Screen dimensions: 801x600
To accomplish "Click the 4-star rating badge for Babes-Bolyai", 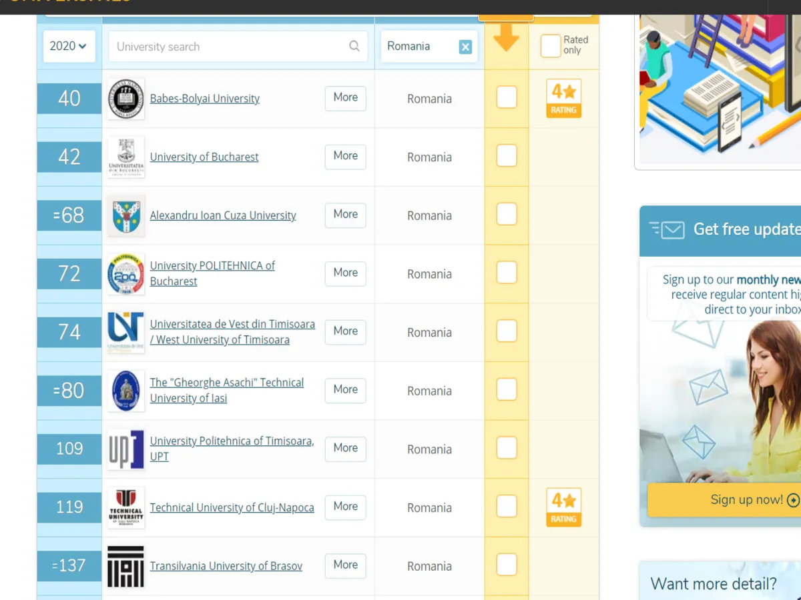I will (x=563, y=99).
